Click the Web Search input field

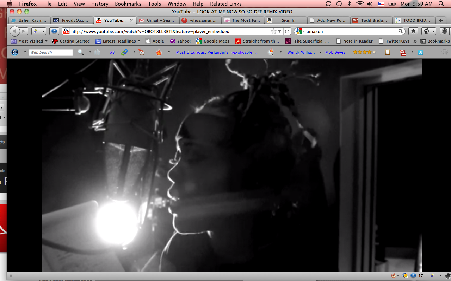[x=51, y=52]
